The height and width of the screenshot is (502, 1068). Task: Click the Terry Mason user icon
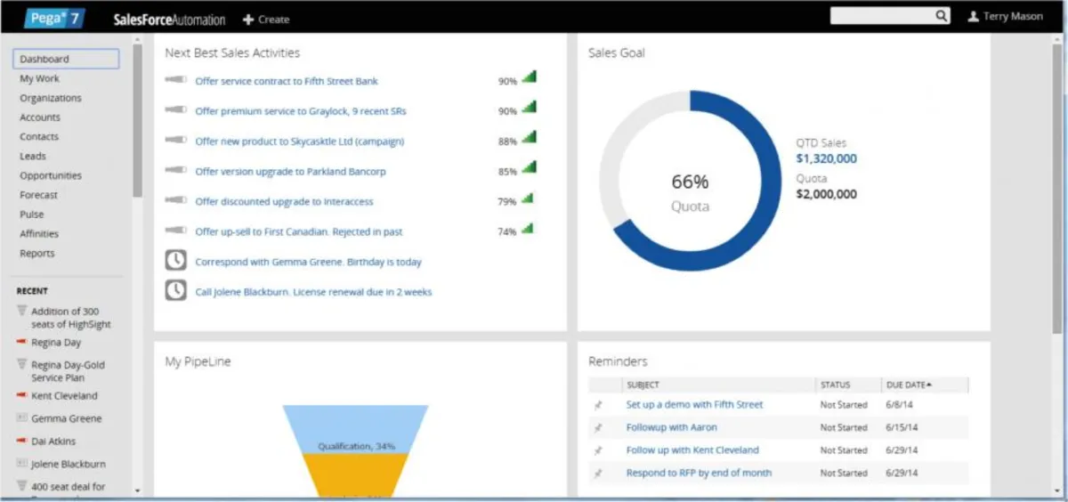[x=973, y=16]
